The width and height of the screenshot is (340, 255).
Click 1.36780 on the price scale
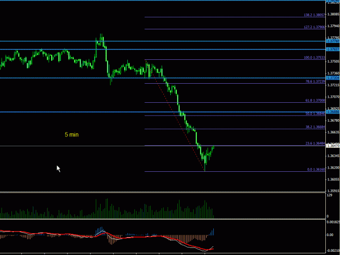coord(333,121)
